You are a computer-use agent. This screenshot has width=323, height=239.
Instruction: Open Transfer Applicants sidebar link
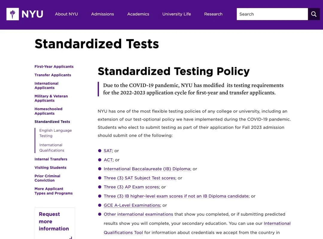click(53, 75)
